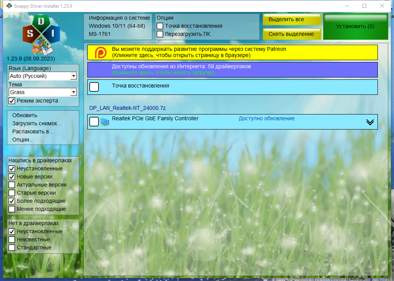Toggle Режим эксперта checkbox
The height and width of the screenshot is (281, 394).
tap(12, 101)
